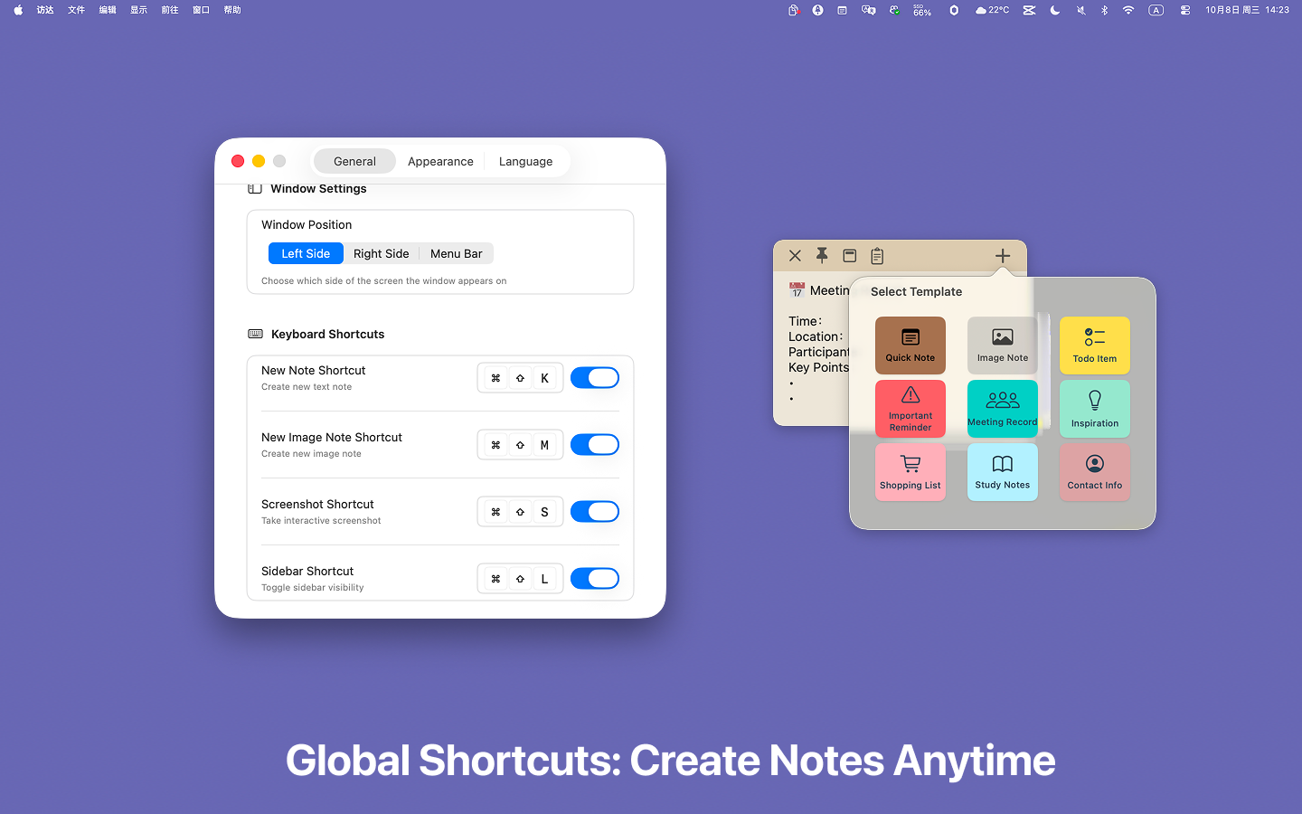This screenshot has height=814, width=1302.
Task: Choose the Study Notes template
Action: [1002, 471]
